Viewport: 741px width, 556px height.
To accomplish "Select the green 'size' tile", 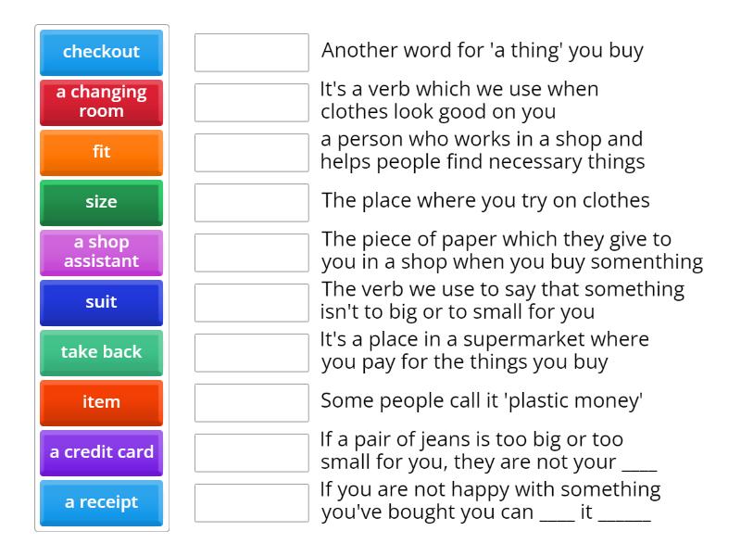I will [x=101, y=202].
